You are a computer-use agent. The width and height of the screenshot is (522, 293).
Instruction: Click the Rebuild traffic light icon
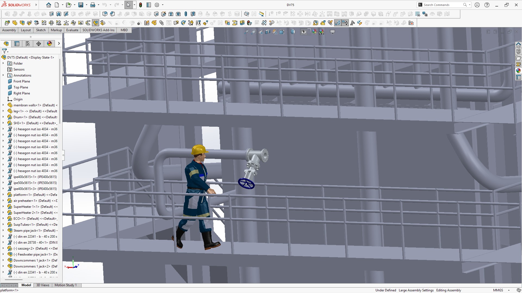coord(141,5)
